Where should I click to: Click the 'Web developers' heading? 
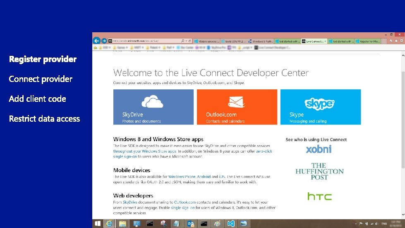[133, 195]
